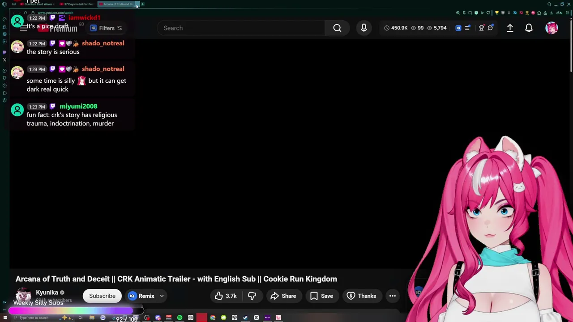Activate voice search microphone
The height and width of the screenshot is (322, 573).
coord(363,28)
